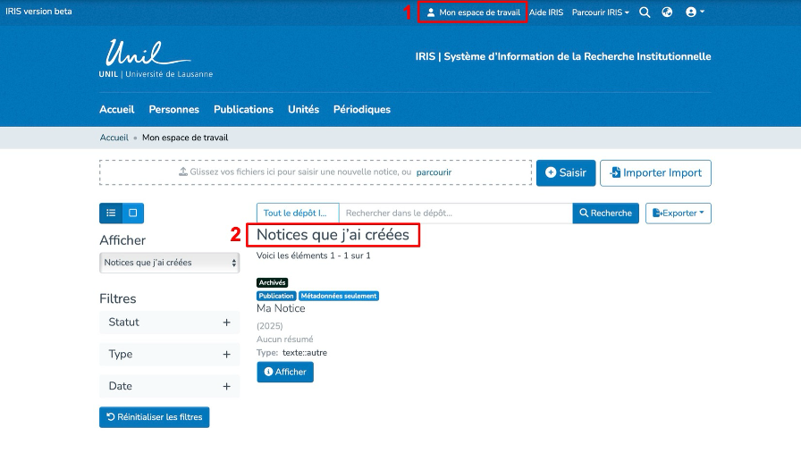Open the language globe icon
The height and width of the screenshot is (461, 801).
coord(667,13)
